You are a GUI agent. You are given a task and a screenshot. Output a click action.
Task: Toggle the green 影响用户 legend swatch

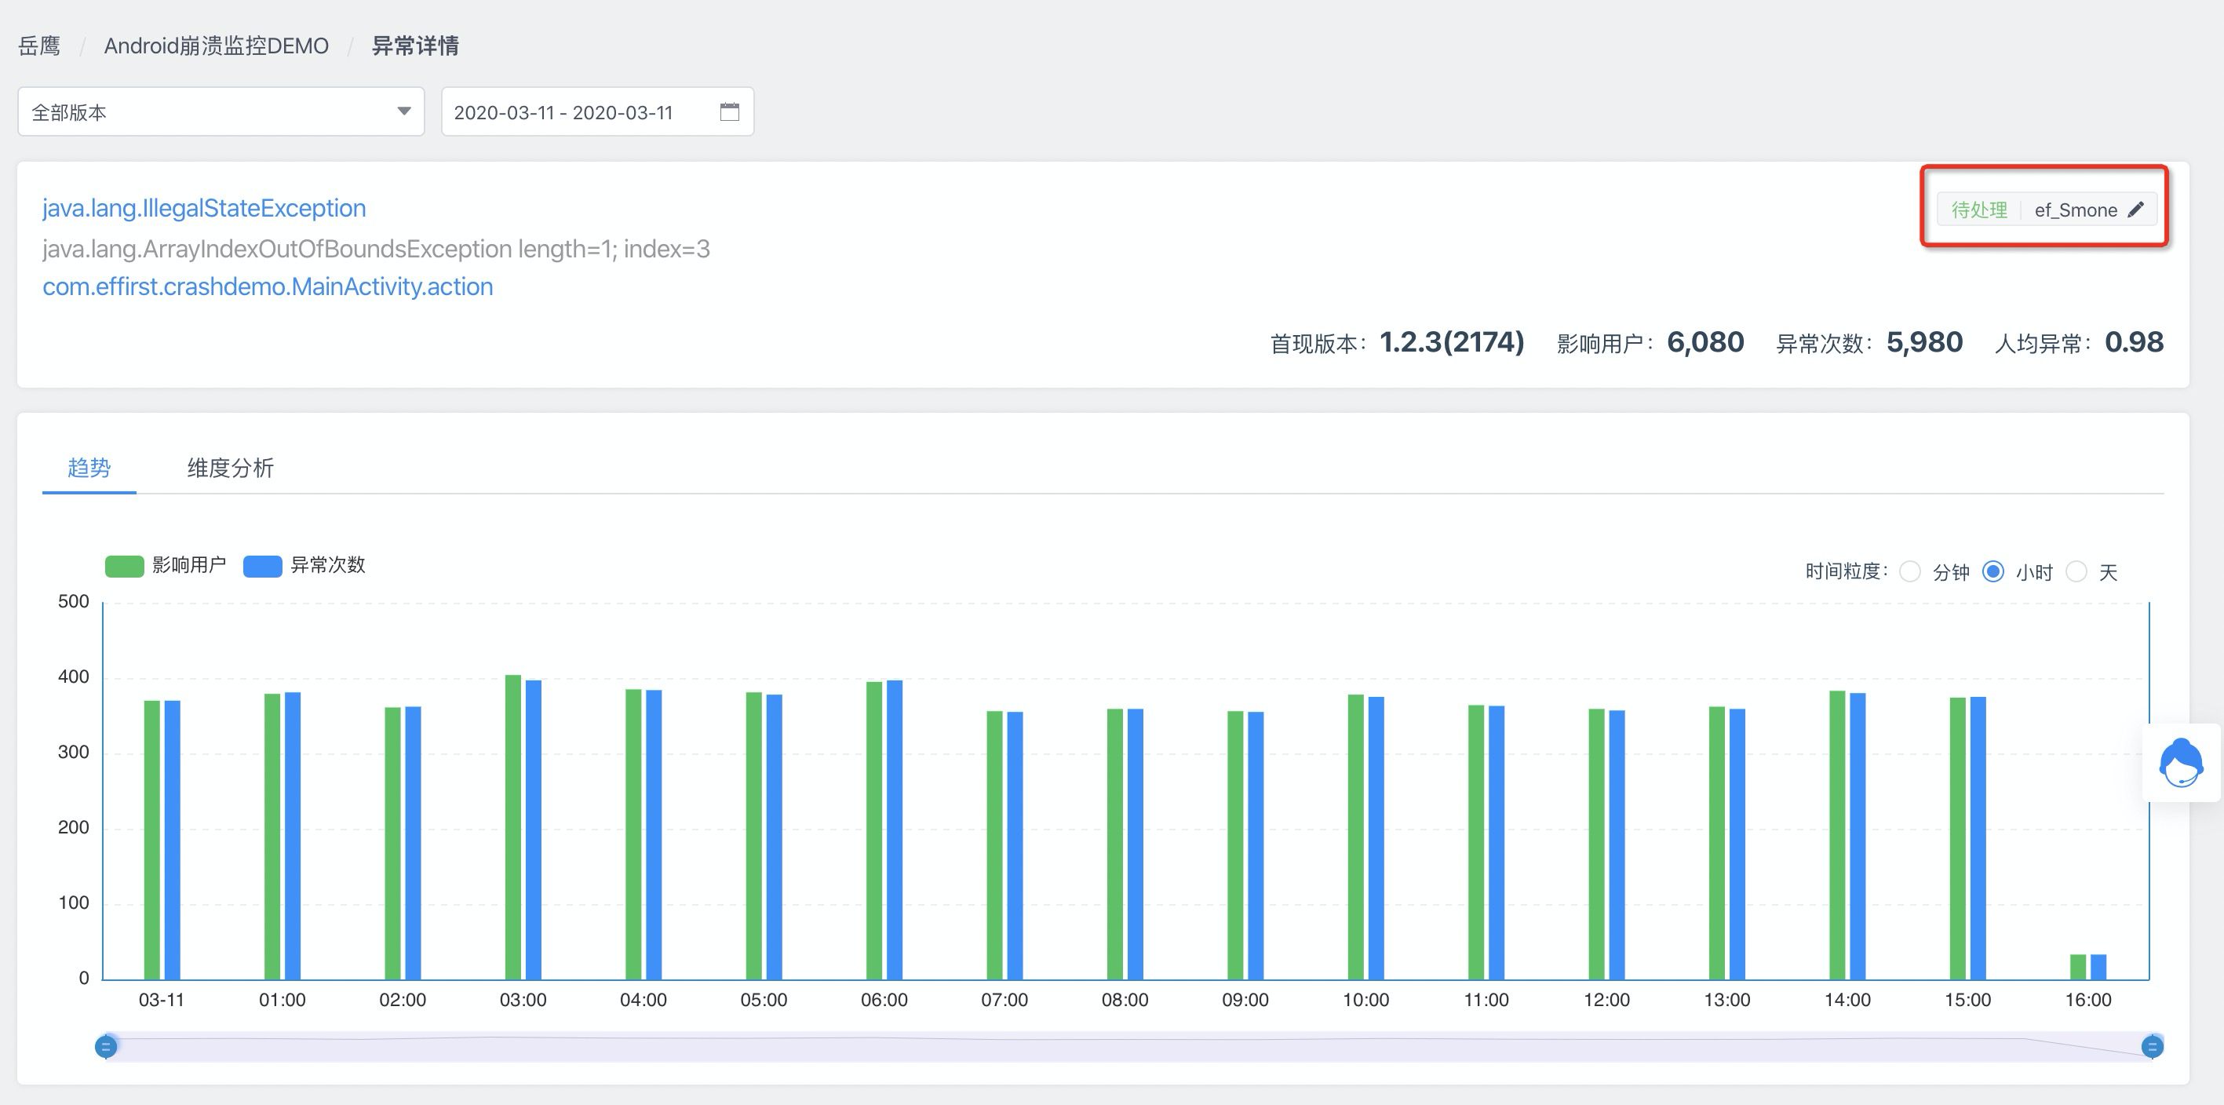pyautogui.click(x=124, y=567)
